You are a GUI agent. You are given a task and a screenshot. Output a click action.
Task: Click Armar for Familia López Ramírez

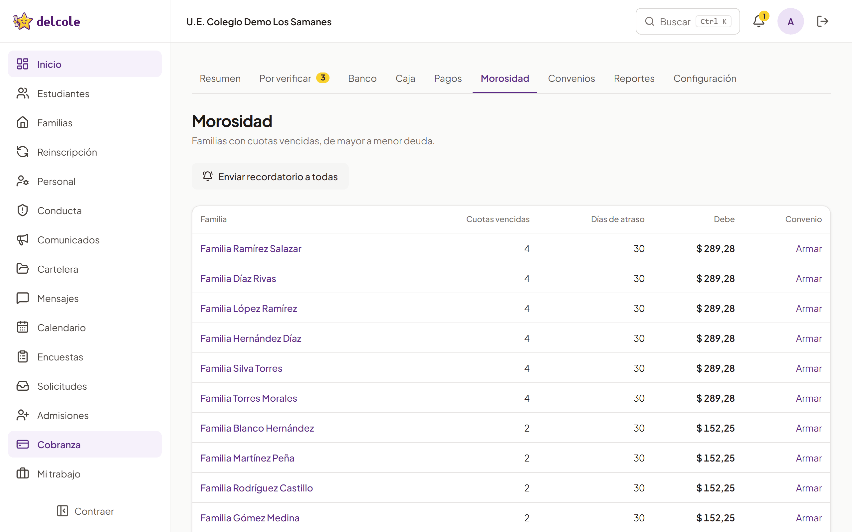pos(809,308)
